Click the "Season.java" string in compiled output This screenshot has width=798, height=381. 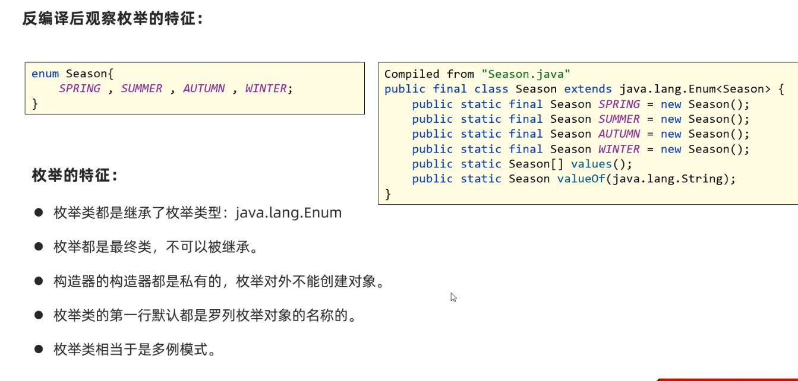(526, 74)
